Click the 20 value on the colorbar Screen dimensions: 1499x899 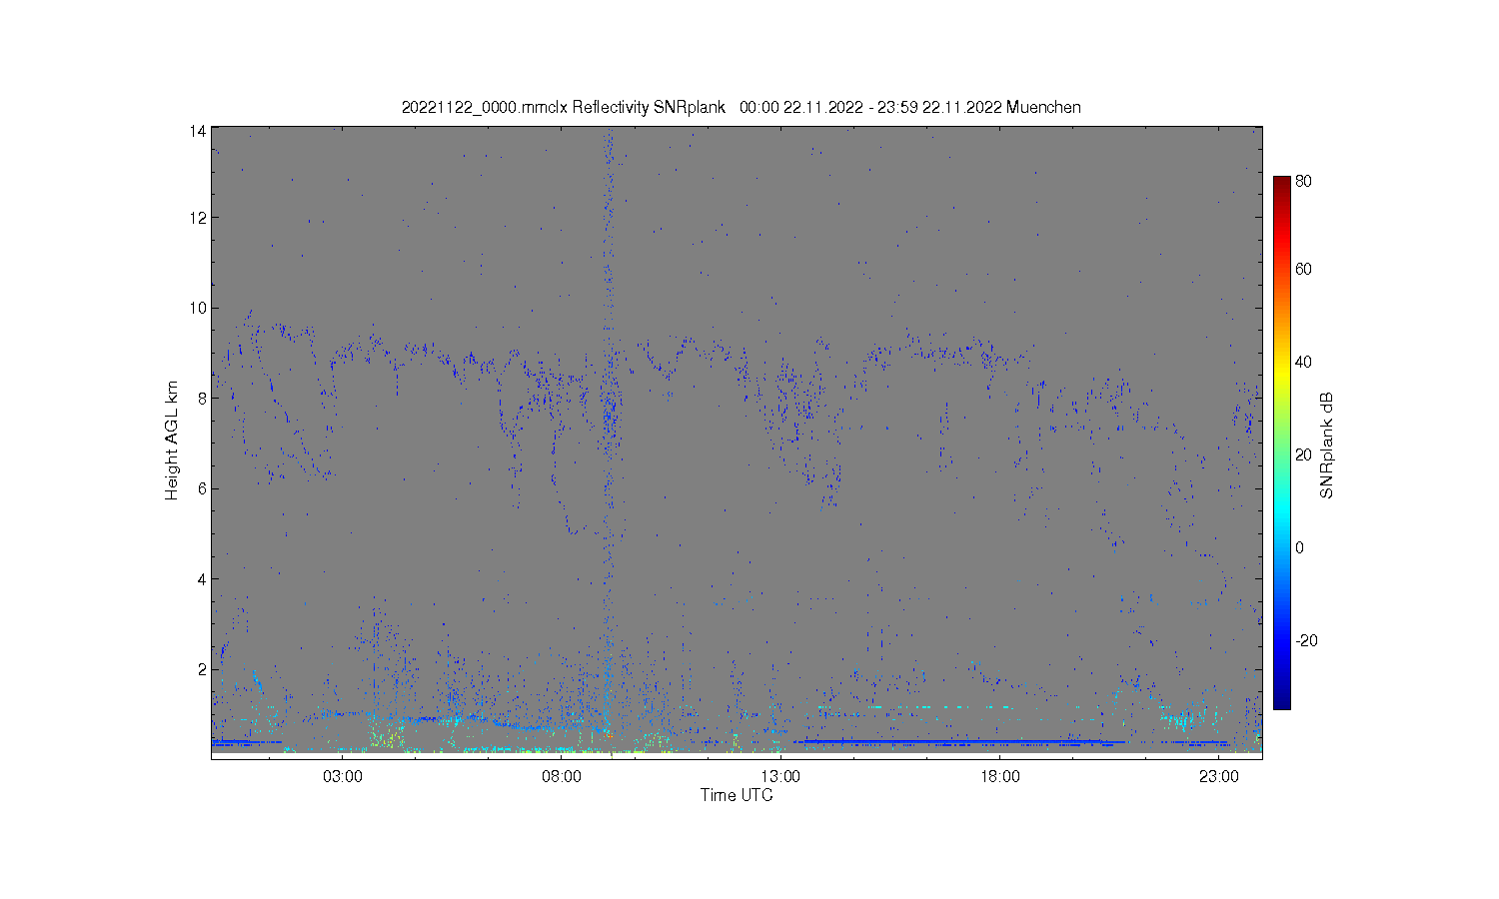pyautogui.click(x=1304, y=454)
